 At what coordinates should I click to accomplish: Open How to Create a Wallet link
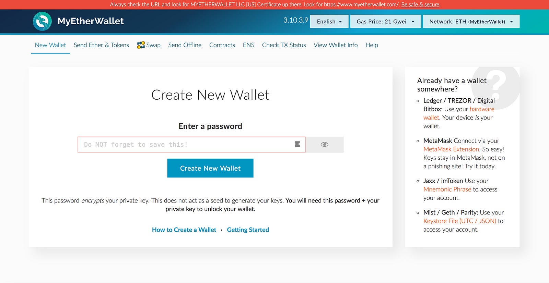184,230
